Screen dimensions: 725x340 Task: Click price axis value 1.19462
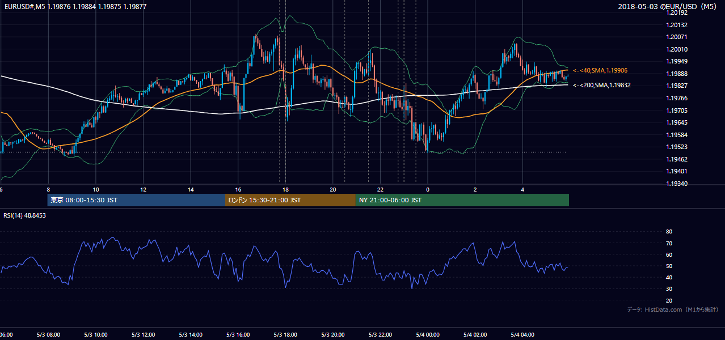pyautogui.click(x=677, y=159)
